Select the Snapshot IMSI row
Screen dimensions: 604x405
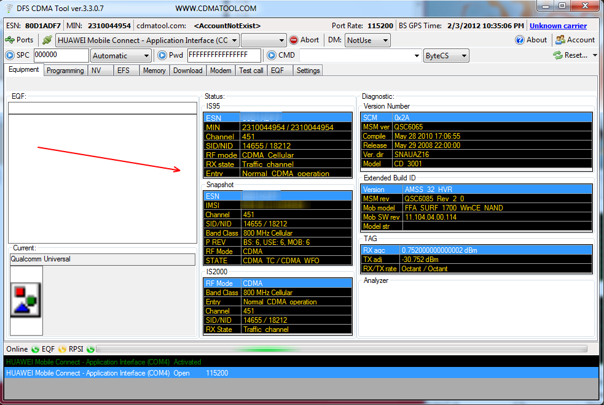tap(277, 206)
